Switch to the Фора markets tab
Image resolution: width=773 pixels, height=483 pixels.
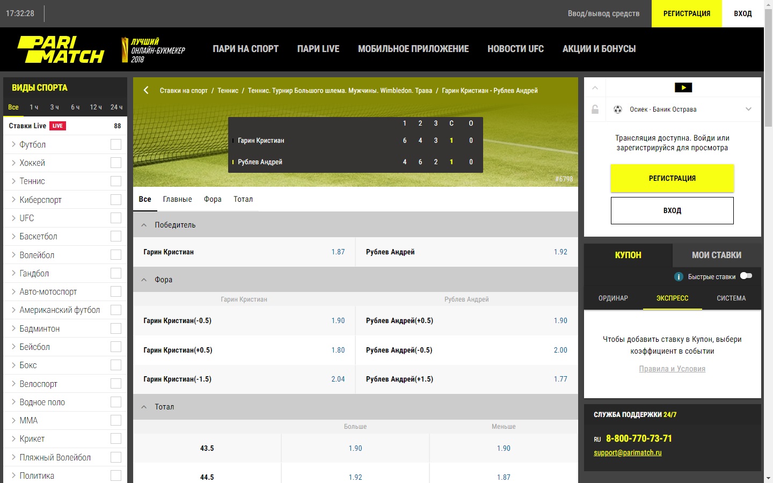213,199
